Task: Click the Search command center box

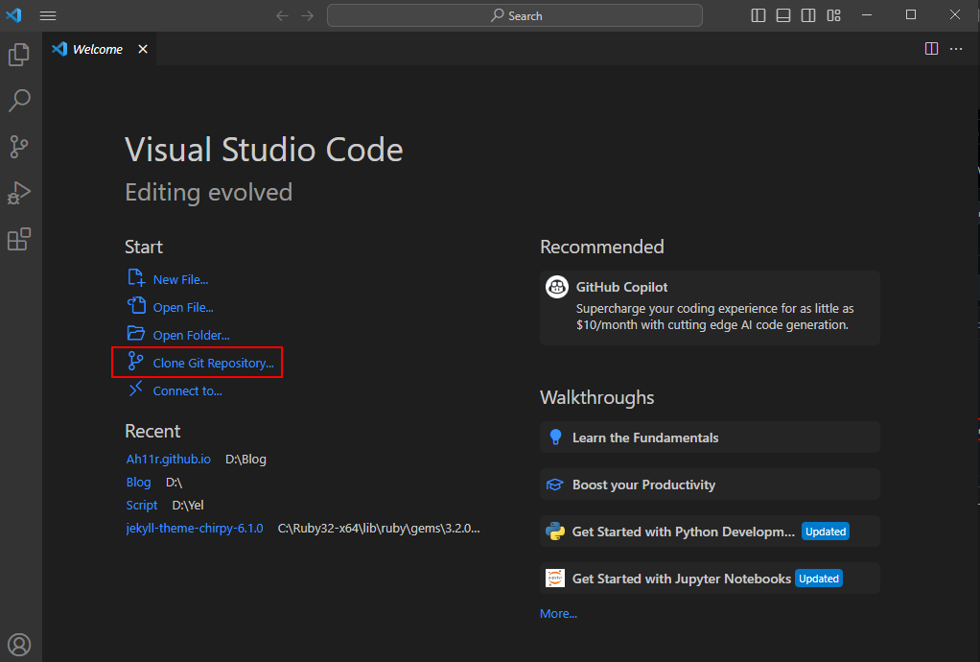Action: coord(514,15)
